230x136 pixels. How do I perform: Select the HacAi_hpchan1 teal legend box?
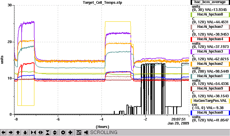[x=210, y=76]
